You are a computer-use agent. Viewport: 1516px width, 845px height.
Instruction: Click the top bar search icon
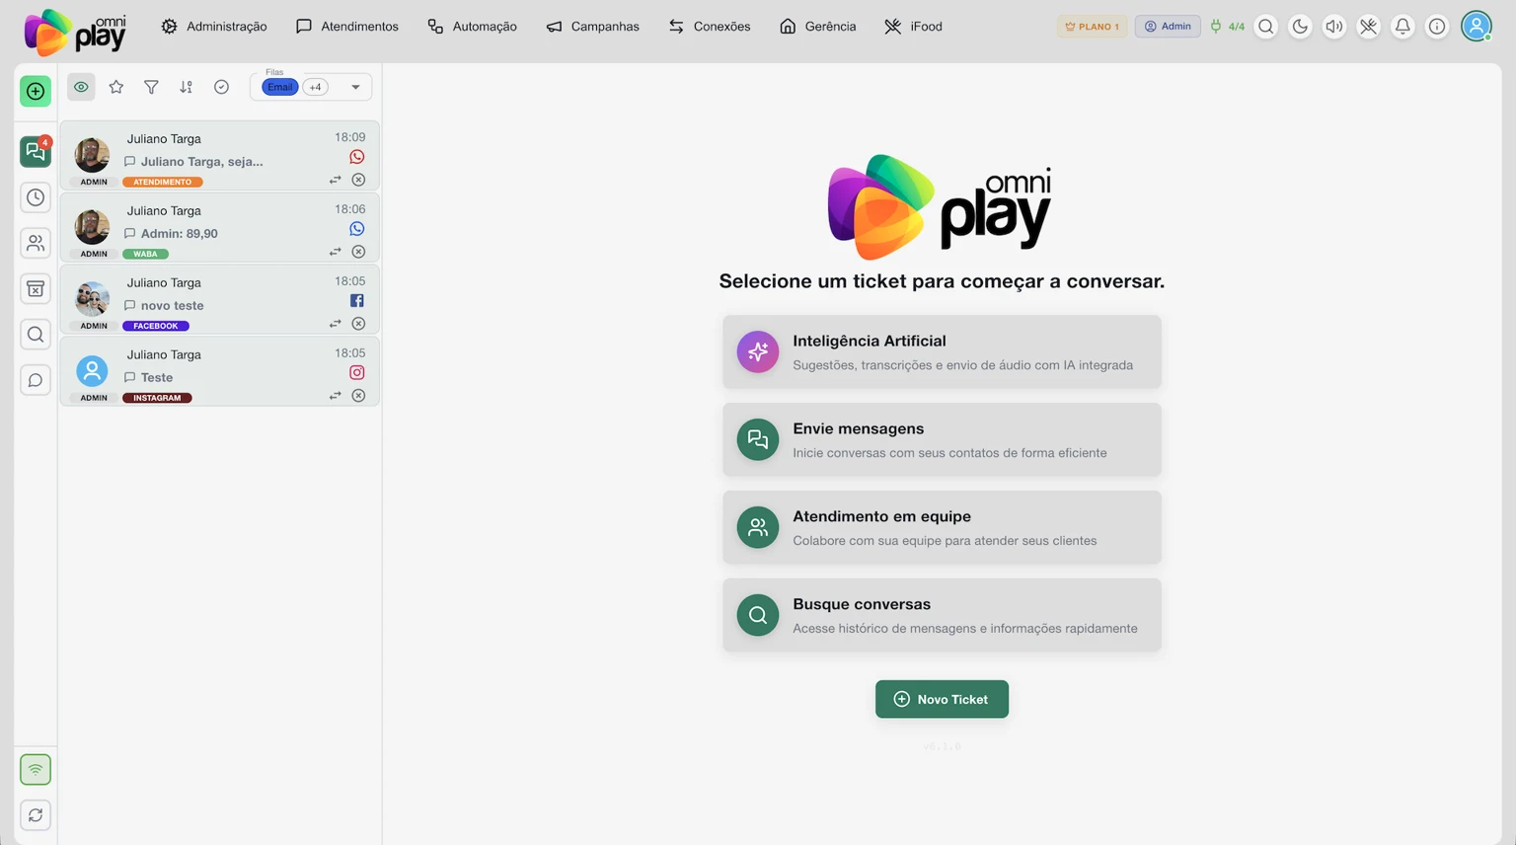tap(1265, 27)
